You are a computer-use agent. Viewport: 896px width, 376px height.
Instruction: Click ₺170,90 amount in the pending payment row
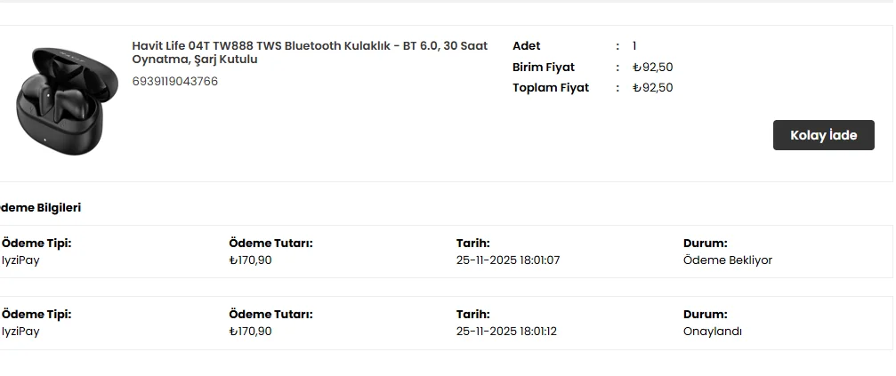coord(250,260)
